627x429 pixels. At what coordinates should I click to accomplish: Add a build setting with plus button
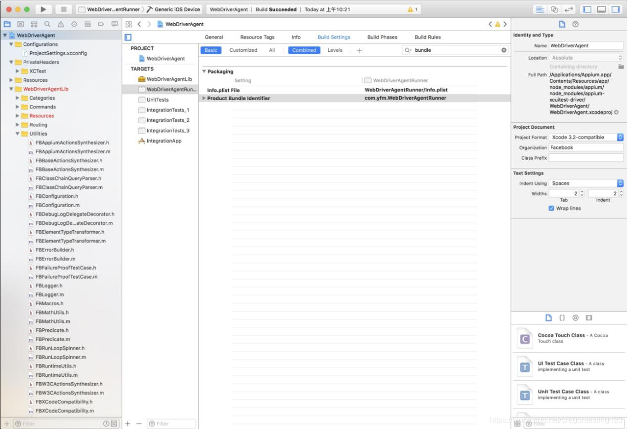[x=359, y=50]
